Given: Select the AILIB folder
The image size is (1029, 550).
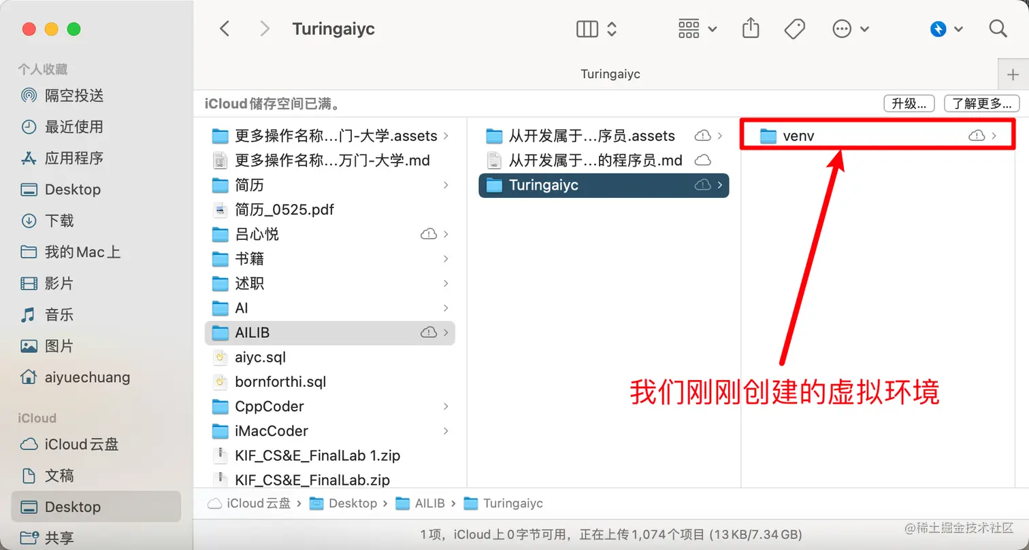Looking at the screenshot, I should click(x=329, y=332).
